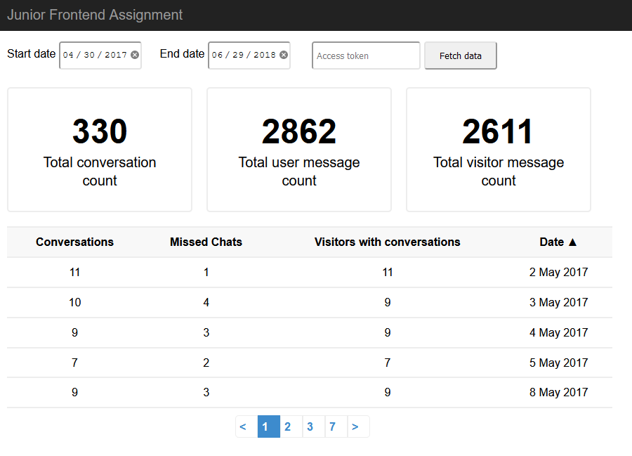Sort table by Conversations header
The width and height of the screenshot is (632, 456).
click(x=74, y=242)
